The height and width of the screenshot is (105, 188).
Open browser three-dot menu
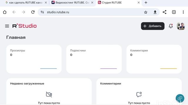[183, 12]
